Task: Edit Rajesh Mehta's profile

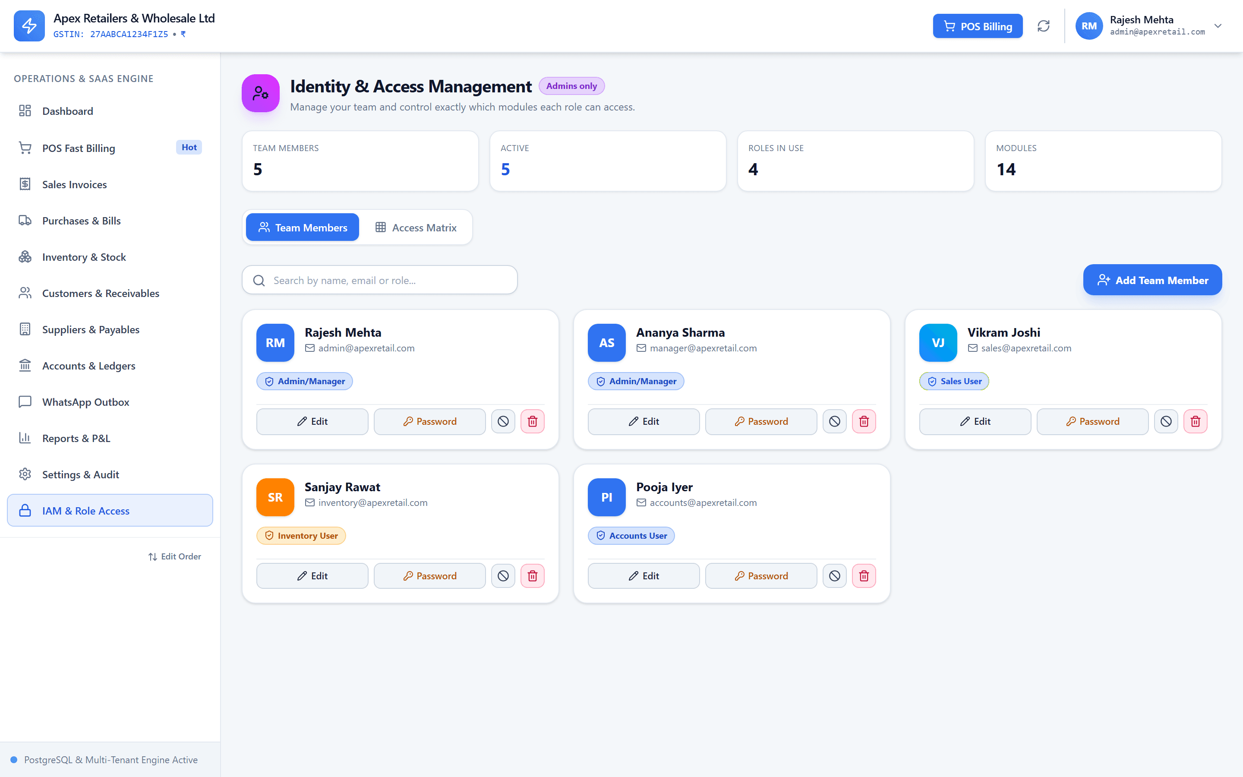Action: point(312,421)
